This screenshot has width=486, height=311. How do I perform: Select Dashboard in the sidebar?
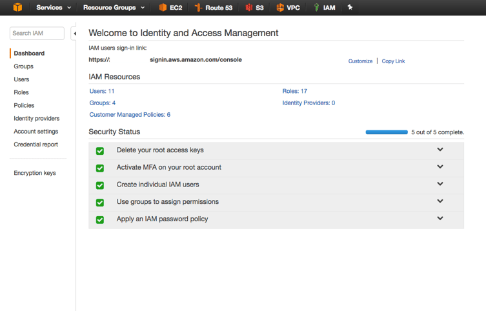pyautogui.click(x=29, y=54)
